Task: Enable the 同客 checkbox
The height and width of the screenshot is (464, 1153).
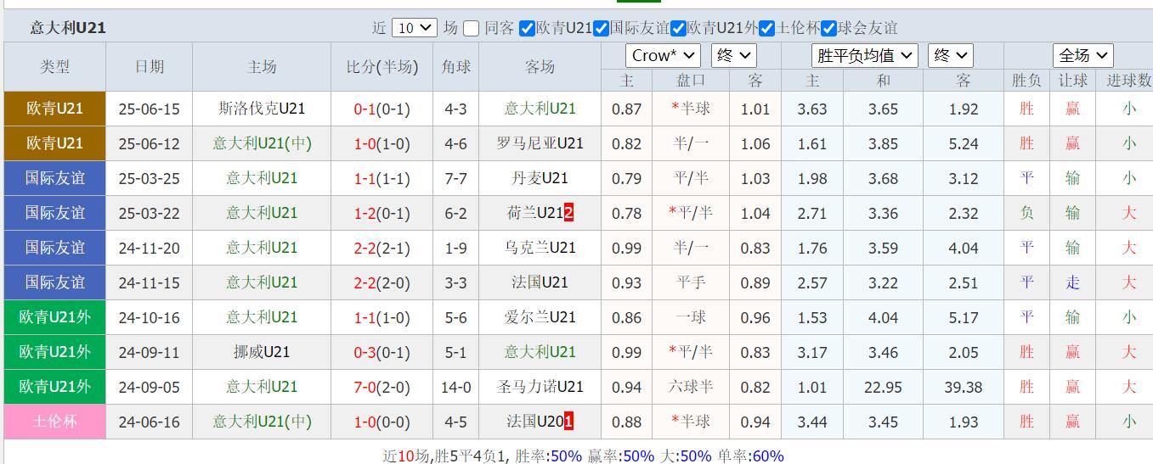Action: (x=472, y=28)
